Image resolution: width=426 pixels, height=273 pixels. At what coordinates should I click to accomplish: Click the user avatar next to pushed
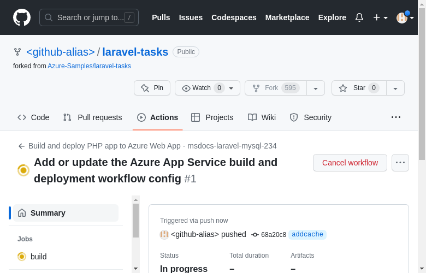pyautogui.click(x=164, y=235)
